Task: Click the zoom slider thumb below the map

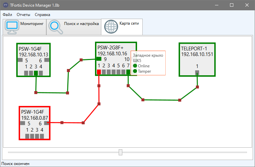Action: click(x=121, y=152)
